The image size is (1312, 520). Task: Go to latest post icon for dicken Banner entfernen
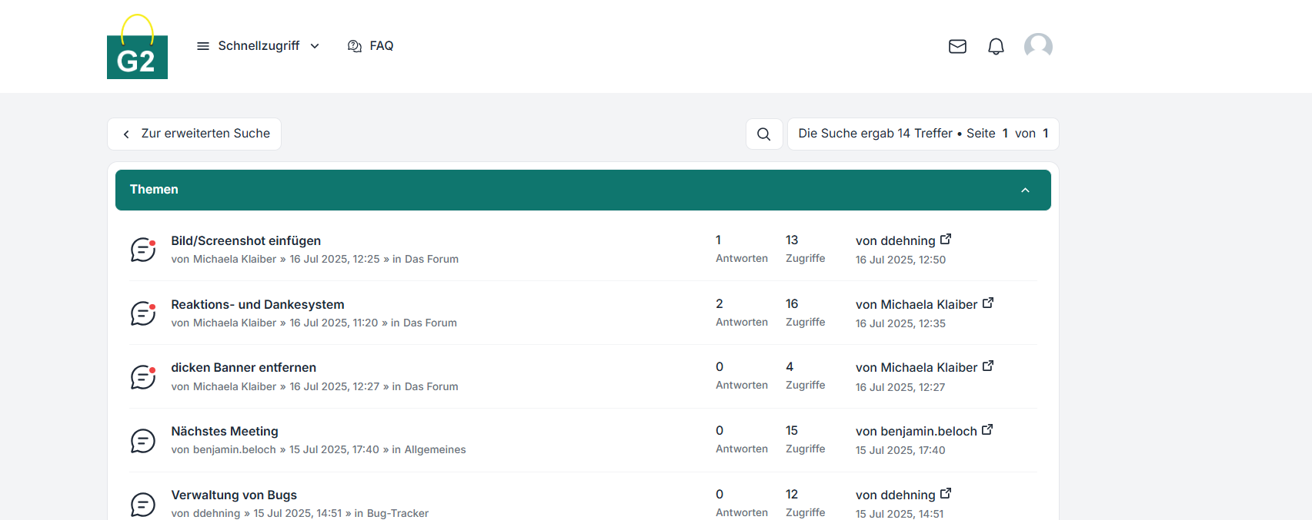point(988,366)
